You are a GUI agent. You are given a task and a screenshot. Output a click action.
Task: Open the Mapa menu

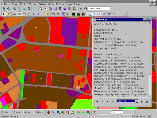point(69,4)
